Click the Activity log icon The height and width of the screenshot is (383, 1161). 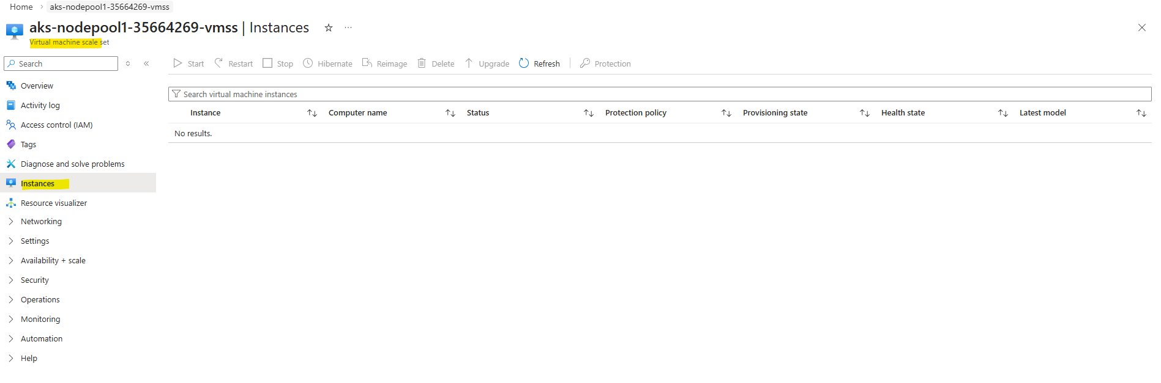[x=11, y=105]
